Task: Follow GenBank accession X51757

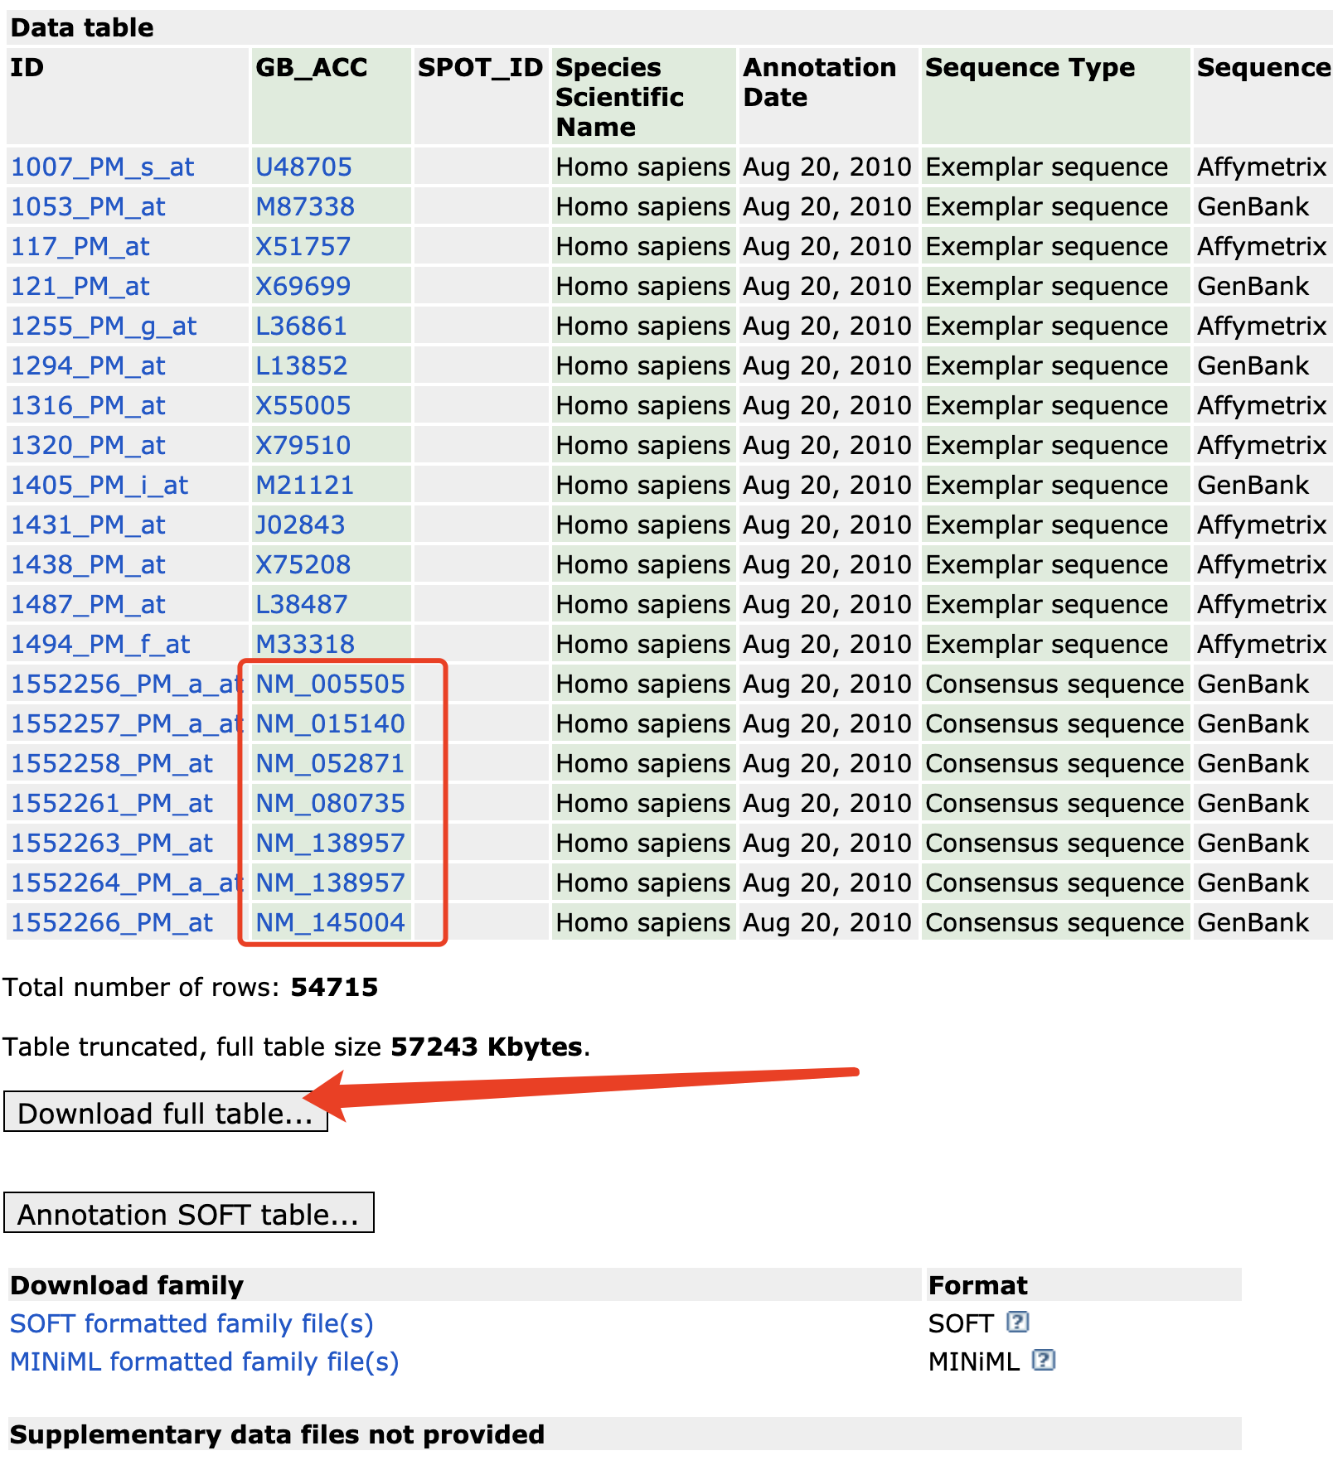Action: pyautogui.click(x=303, y=247)
